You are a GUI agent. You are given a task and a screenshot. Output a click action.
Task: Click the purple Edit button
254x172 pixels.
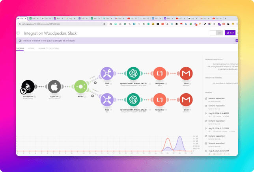point(230,33)
